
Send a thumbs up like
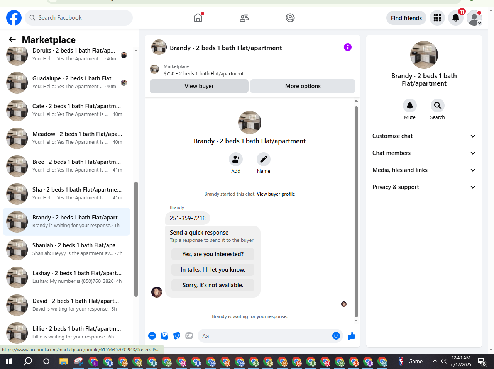coord(351,336)
